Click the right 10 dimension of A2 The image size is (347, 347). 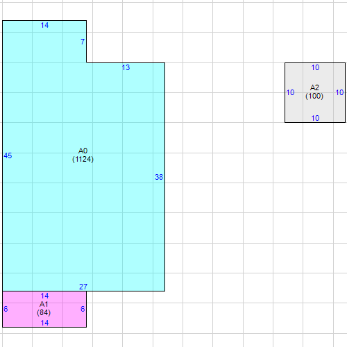[339, 92]
